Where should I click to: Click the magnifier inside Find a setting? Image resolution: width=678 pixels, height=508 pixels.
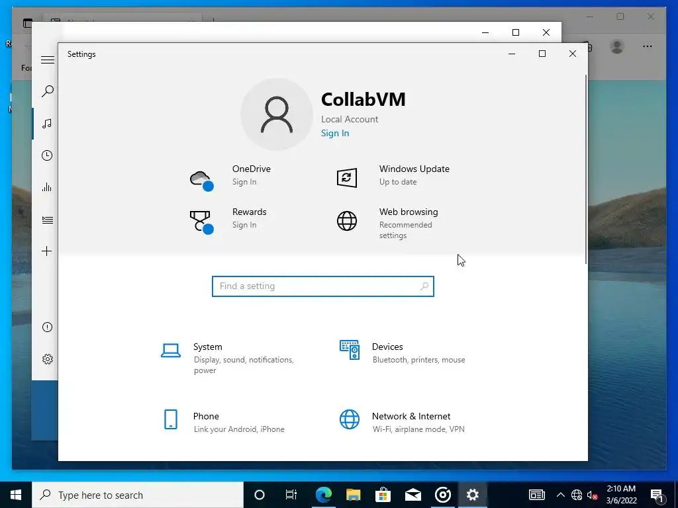[424, 286]
